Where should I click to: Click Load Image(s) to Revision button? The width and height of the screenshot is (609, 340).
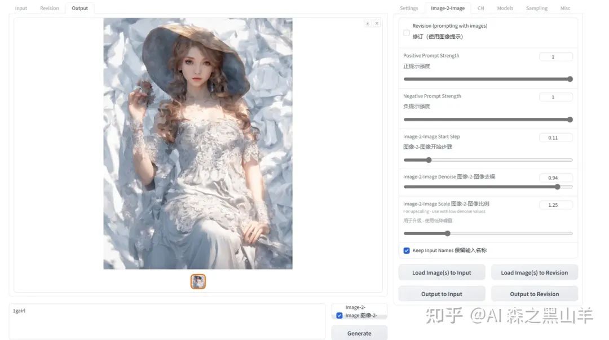[535, 273]
